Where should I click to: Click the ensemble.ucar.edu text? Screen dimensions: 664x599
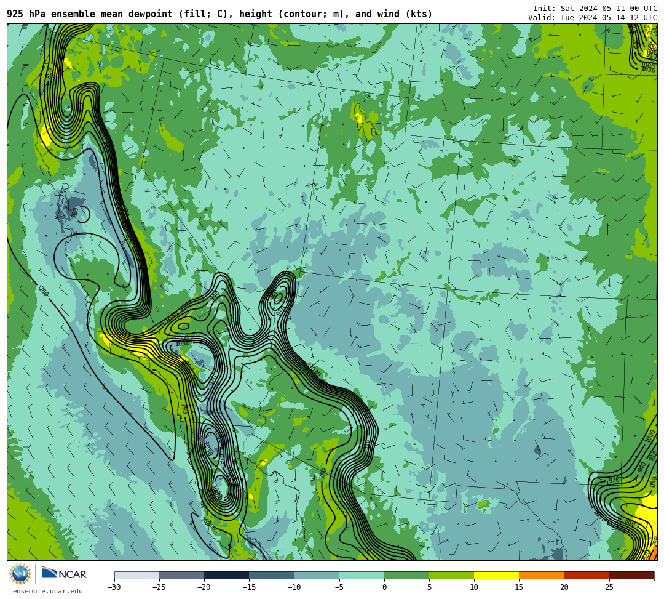coord(48,591)
